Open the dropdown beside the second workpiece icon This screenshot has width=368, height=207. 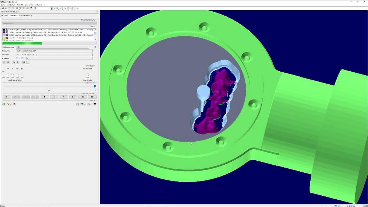pos(11,104)
